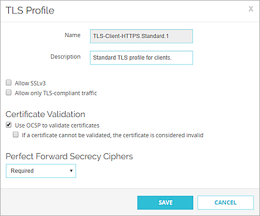Screen dimensions: 260x216
Task: Tick the unvalidated certificate considered invalid checkbox
Action: point(16,135)
